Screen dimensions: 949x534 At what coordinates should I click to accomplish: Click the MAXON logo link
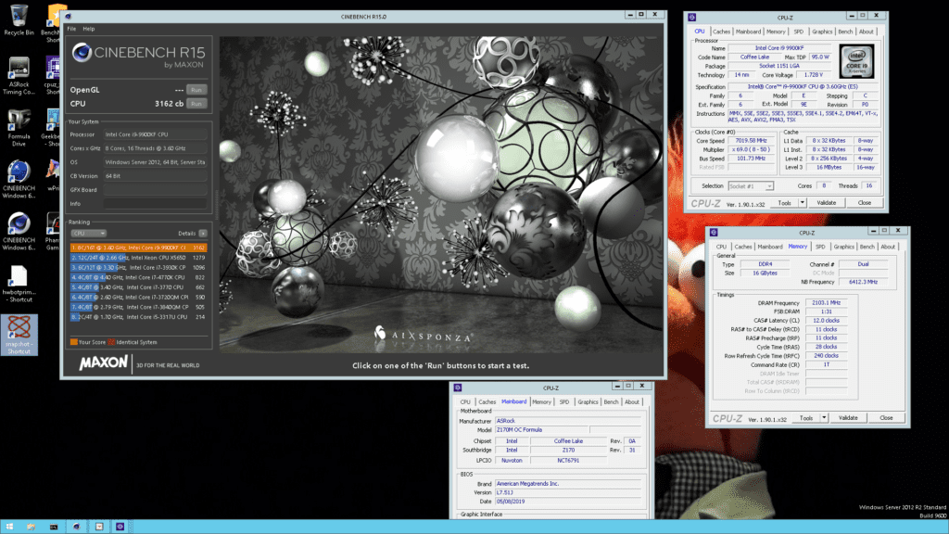tap(104, 363)
